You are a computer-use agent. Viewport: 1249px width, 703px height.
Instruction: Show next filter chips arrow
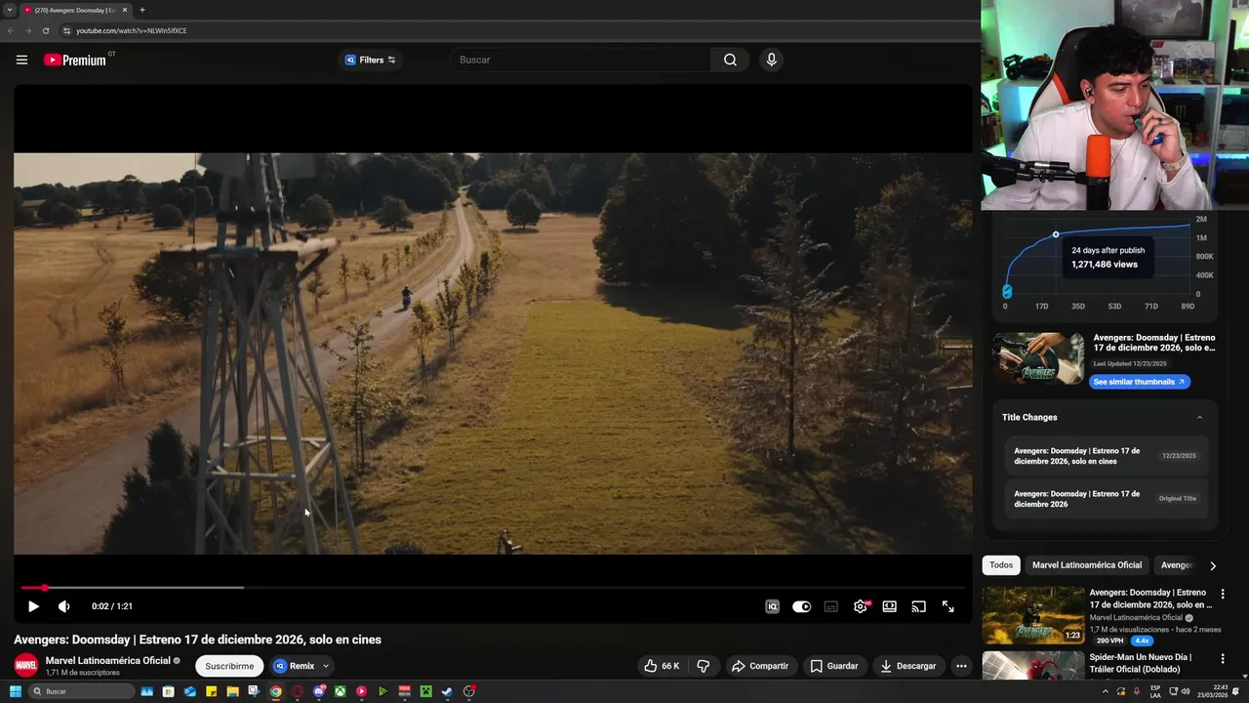[x=1213, y=565]
